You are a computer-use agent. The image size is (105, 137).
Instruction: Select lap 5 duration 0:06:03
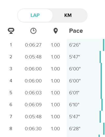33,93
